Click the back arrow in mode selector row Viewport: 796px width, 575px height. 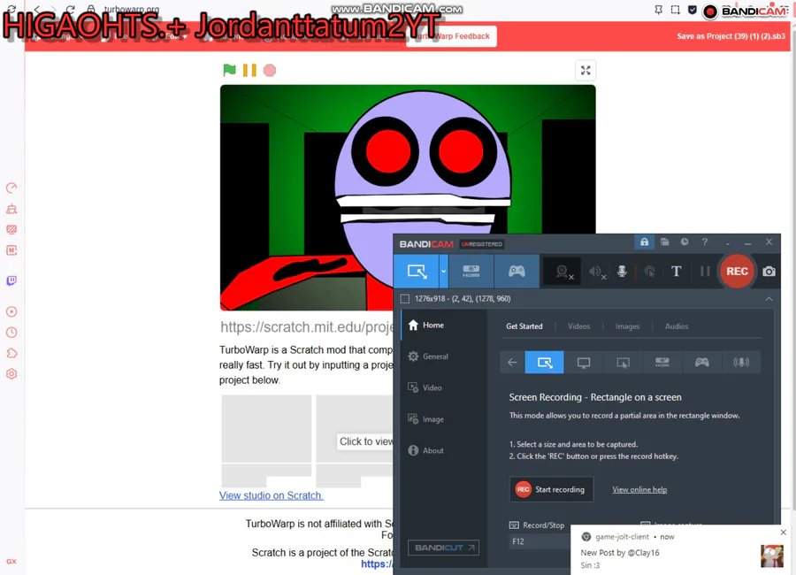pyautogui.click(x=512, y=362)
